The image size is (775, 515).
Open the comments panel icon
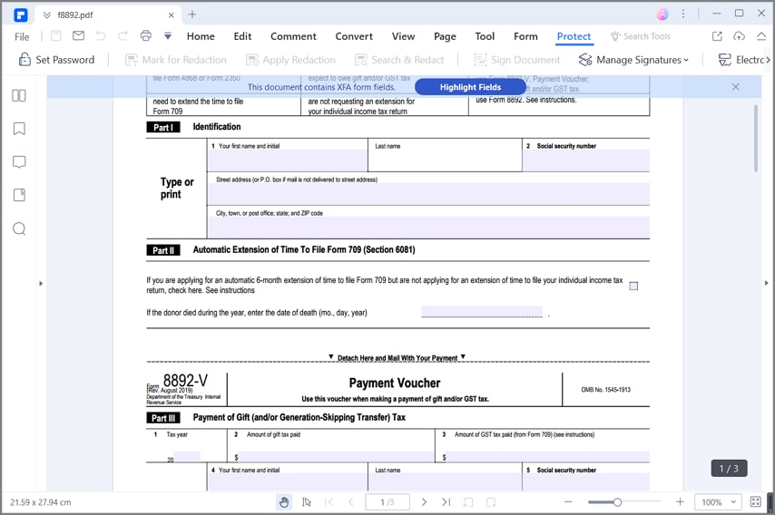tap(19, 162)
